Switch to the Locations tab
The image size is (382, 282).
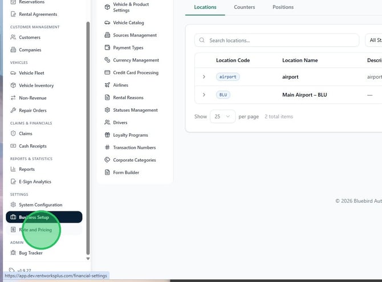click(205, 7)
